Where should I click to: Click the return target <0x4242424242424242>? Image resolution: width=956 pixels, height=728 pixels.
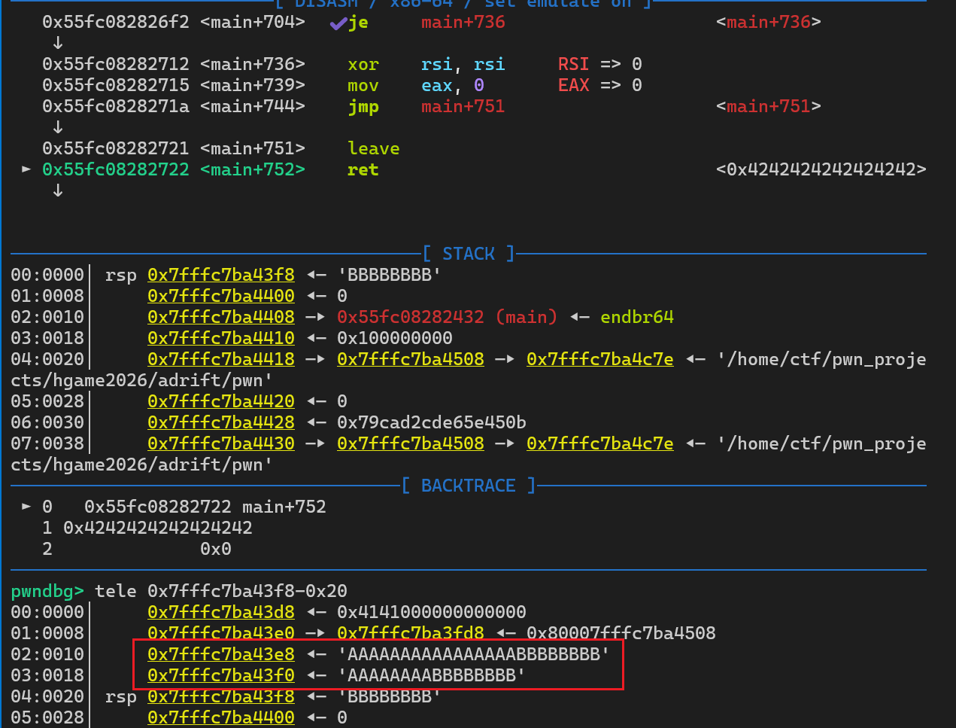tap(821, 169)
